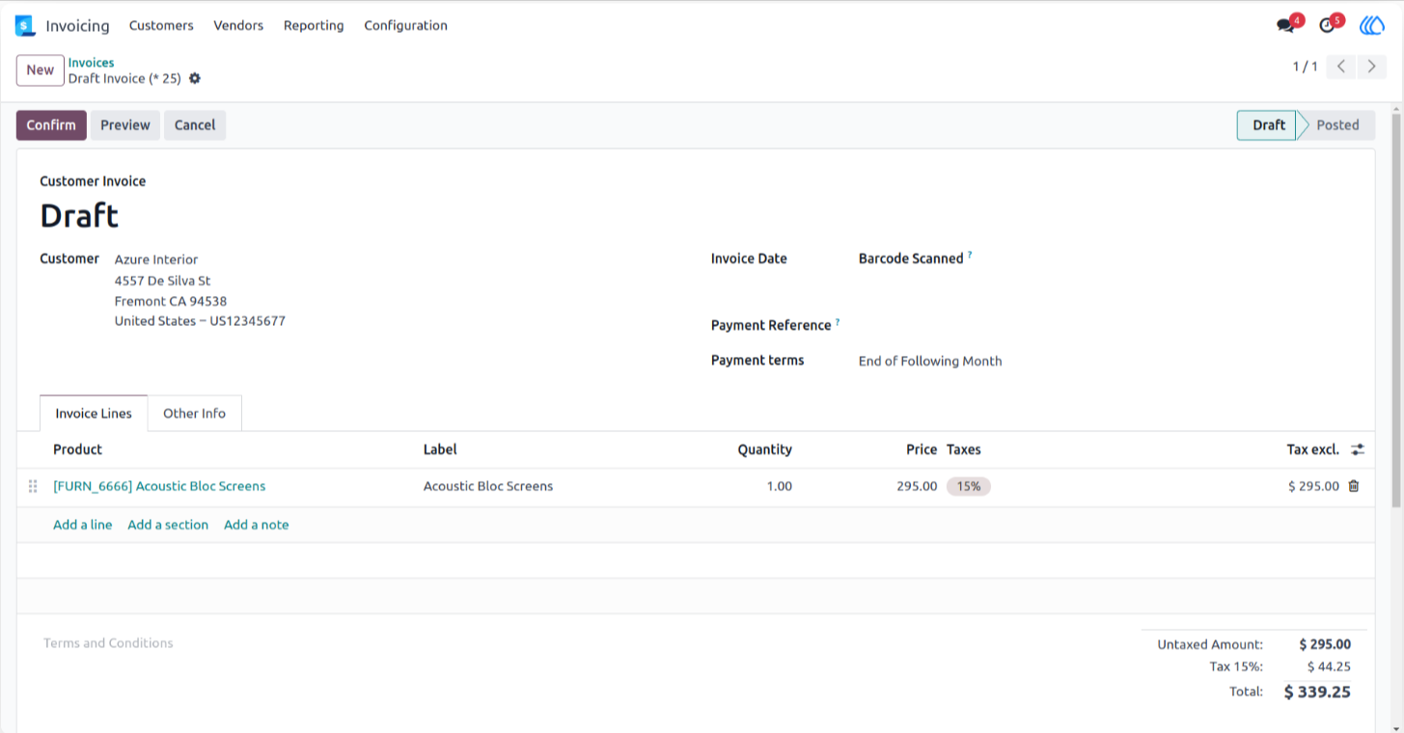This screenshot has height=733, width=1404.
Task: Click Add a section link
Action: pyautogui.click(x=168, y=525)
